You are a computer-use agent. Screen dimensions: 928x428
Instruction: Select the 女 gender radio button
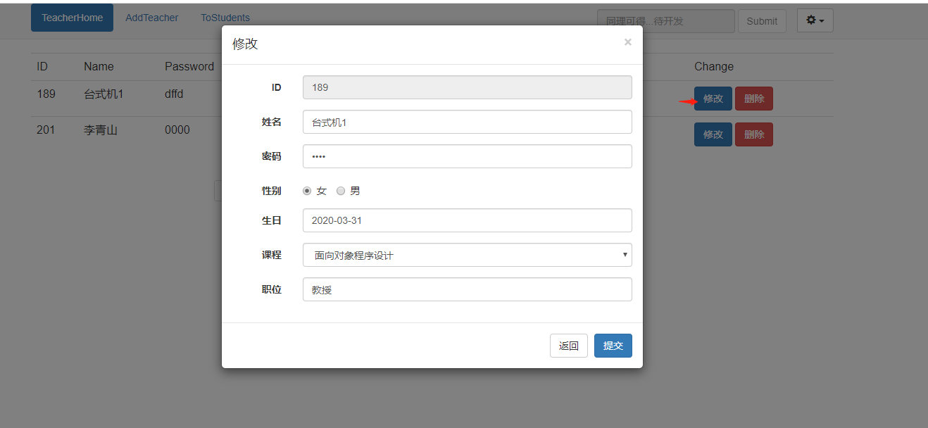[x=307, y=191]
